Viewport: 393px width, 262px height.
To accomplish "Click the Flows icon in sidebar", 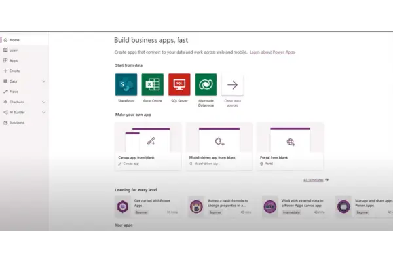I will [x=5, y=92].
